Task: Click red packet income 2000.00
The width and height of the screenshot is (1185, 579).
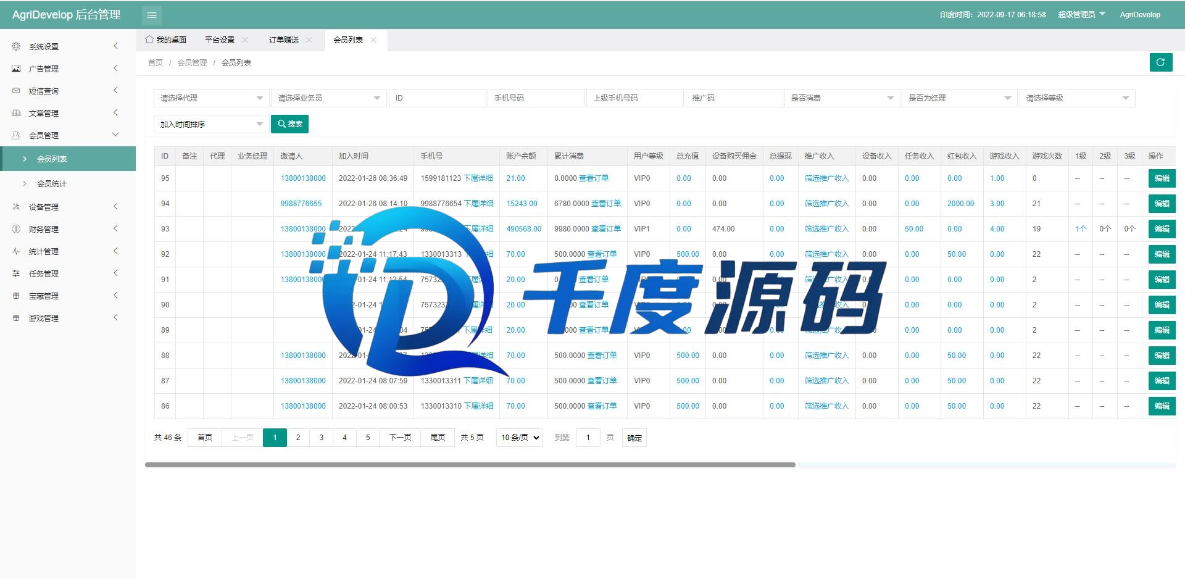Action: coord(961,204)
